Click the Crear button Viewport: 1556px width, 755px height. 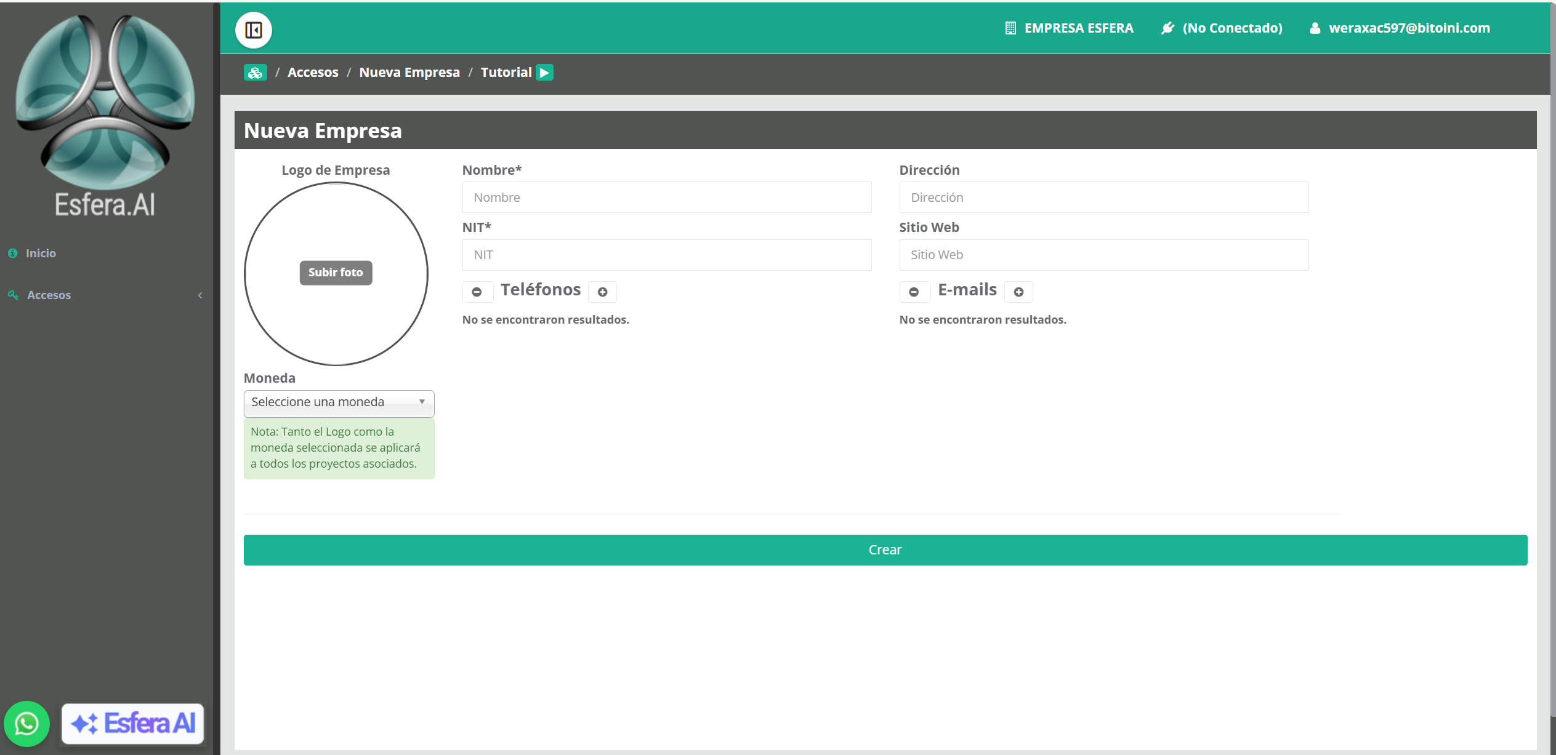click(885, 550)
